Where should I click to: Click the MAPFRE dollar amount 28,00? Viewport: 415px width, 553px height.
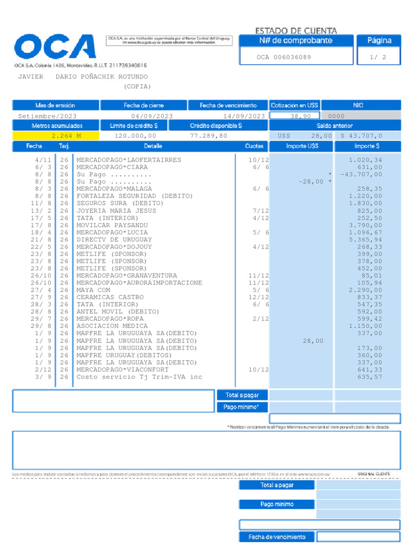pos(313,341)
